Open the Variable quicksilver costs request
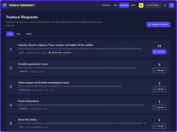The image size is (177, 132). [x=33, y=64]
